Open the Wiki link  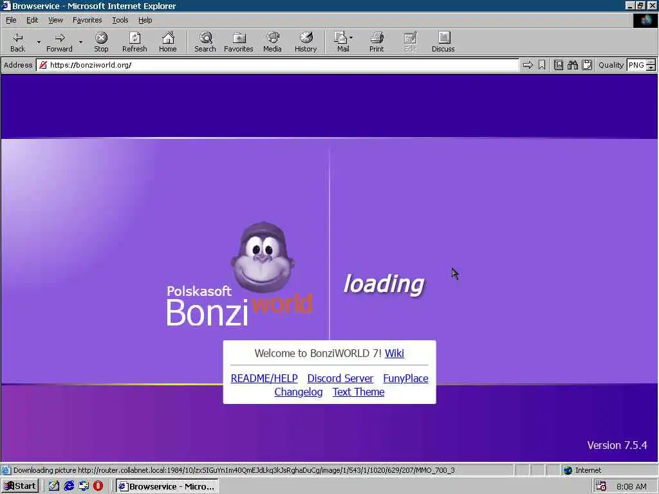tap(394, 353)
